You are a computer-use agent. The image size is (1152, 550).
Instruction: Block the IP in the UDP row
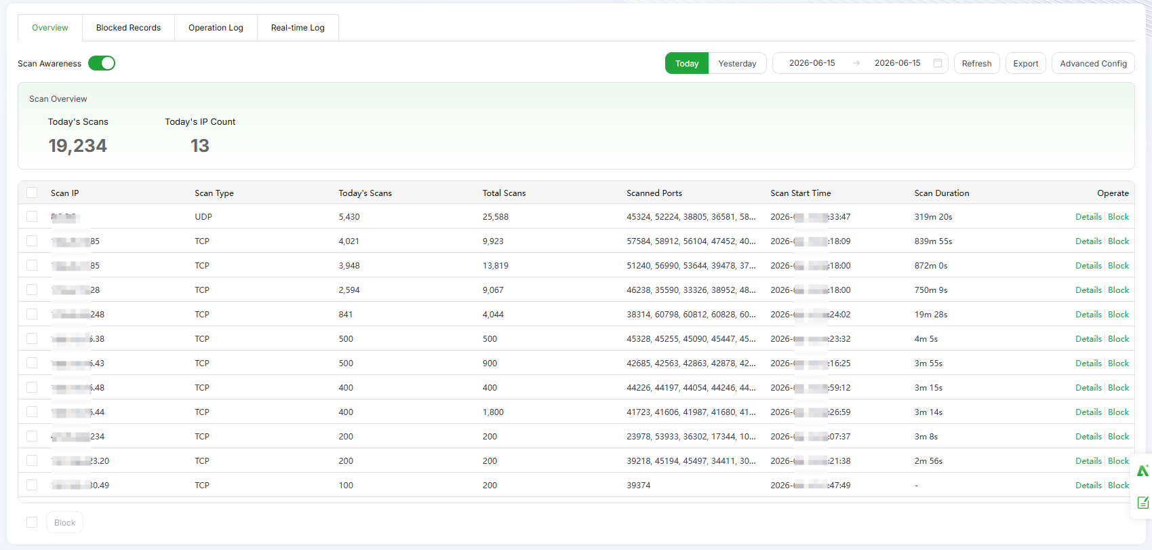point(1118,216)
